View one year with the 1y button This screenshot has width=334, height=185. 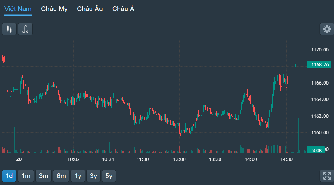click(x=78, y=176)
